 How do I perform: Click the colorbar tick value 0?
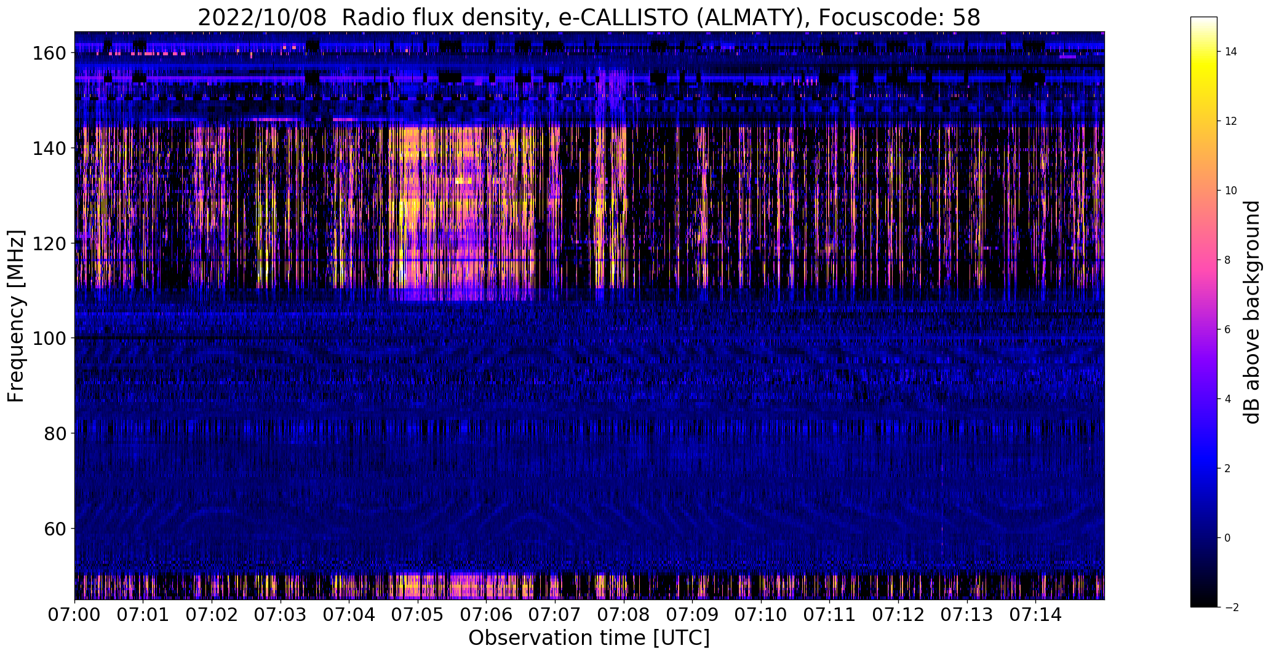click(1228, 538)
